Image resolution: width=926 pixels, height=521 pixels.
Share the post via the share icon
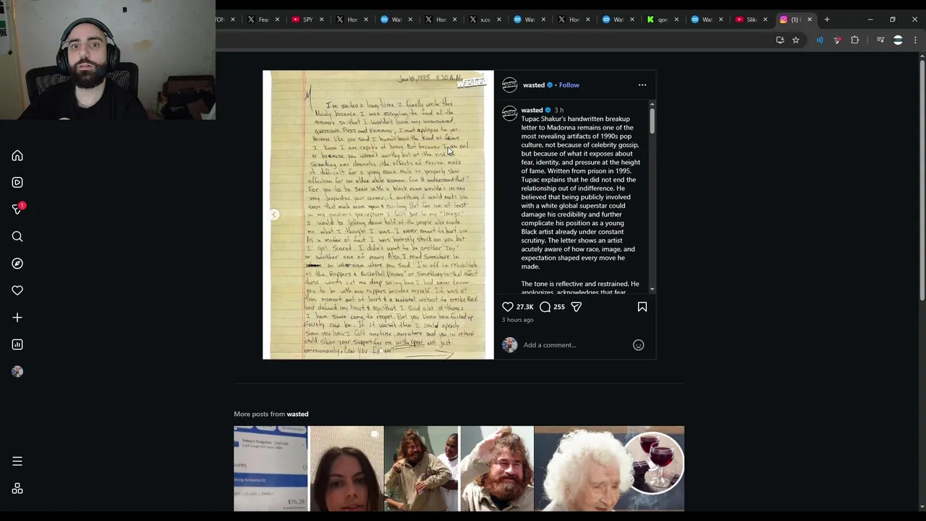coord(576,307)
